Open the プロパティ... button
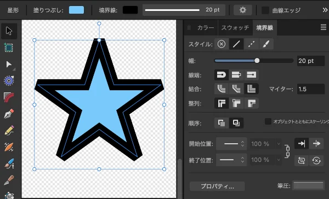Screen dimensions: 329x199 point(217,186)
